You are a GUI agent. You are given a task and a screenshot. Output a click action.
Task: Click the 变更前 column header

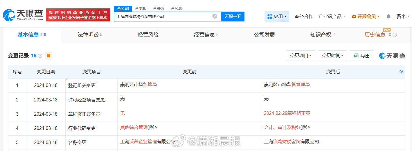click(x=189, y=72)
